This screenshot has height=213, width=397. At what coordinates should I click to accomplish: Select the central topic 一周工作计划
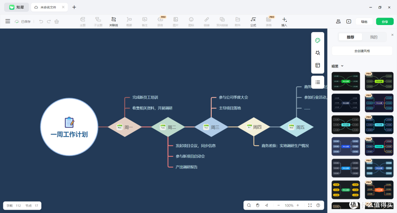click(x=69, y=127)
